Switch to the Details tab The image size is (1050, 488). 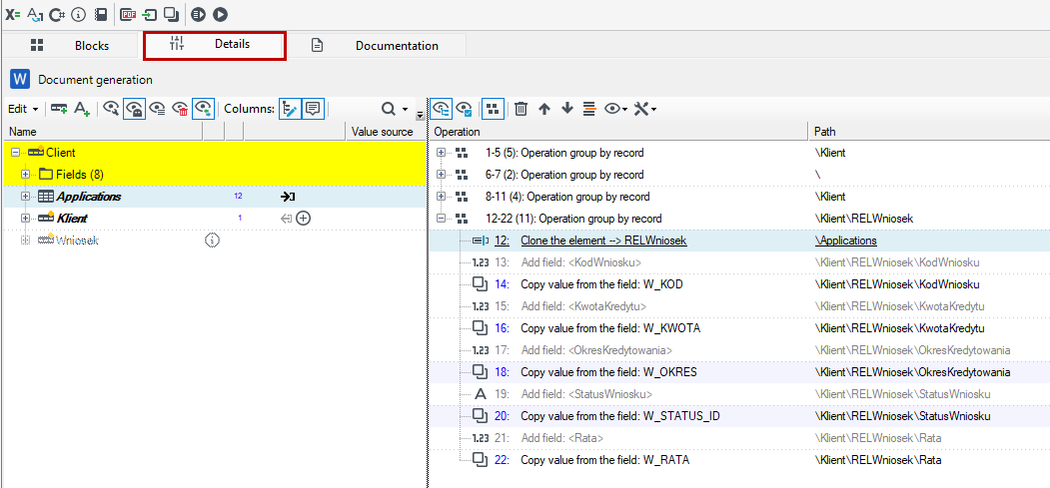(214, 45)
